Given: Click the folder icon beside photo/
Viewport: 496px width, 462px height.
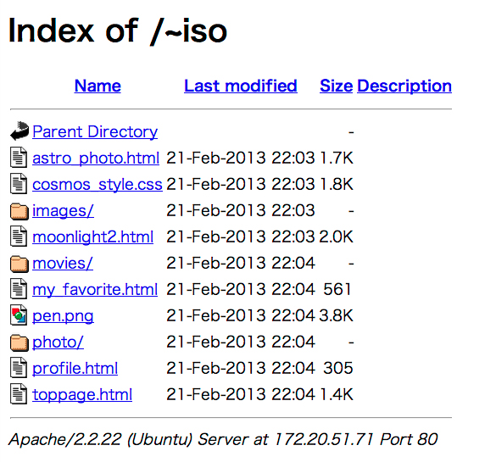Looking at the screenshot, I should click(x=19, y=342).
